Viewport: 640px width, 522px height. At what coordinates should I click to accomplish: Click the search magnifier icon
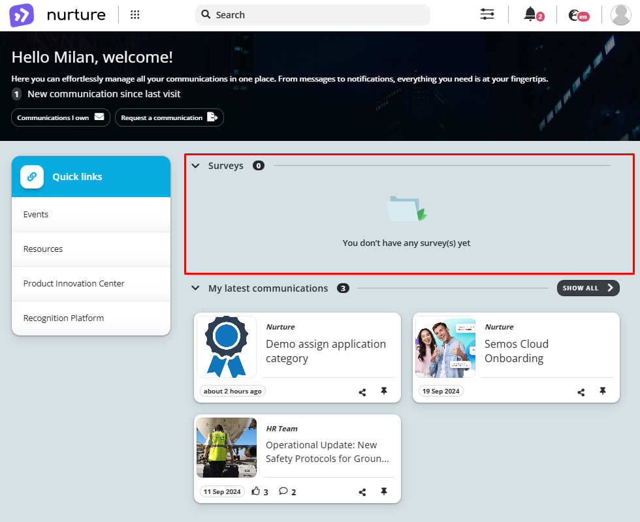coord(206,14)
